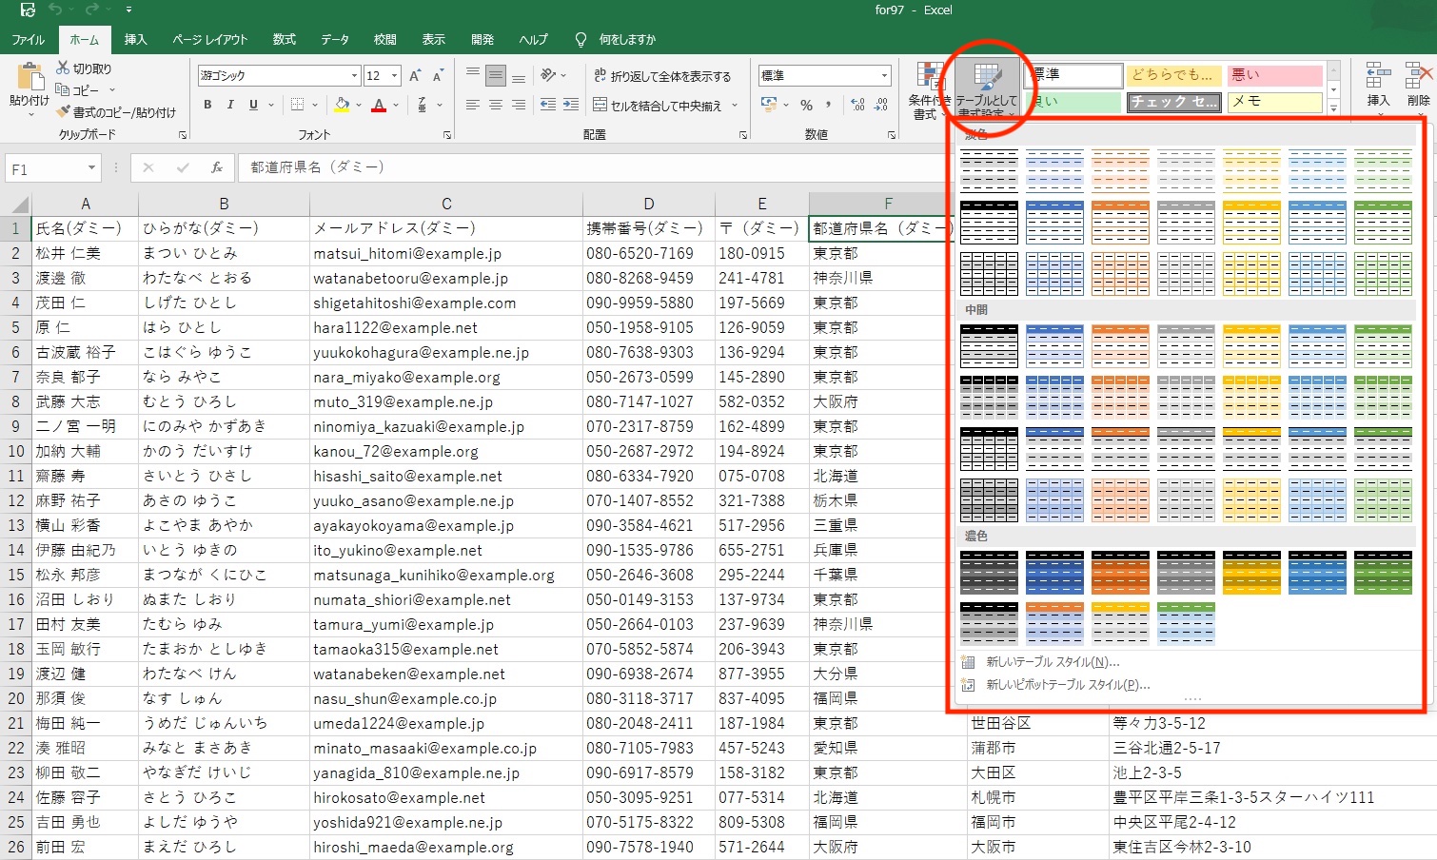Apply the yellow fill color bucket

click(x=343, y=105)
